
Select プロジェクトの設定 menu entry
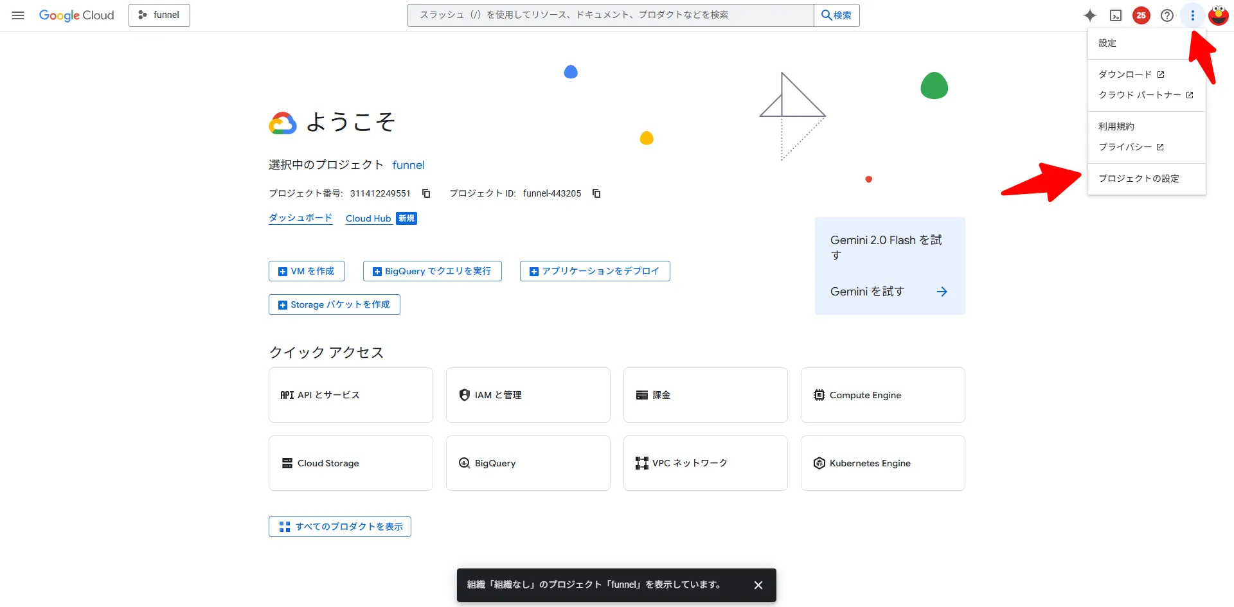click(x=1147, y=179)
